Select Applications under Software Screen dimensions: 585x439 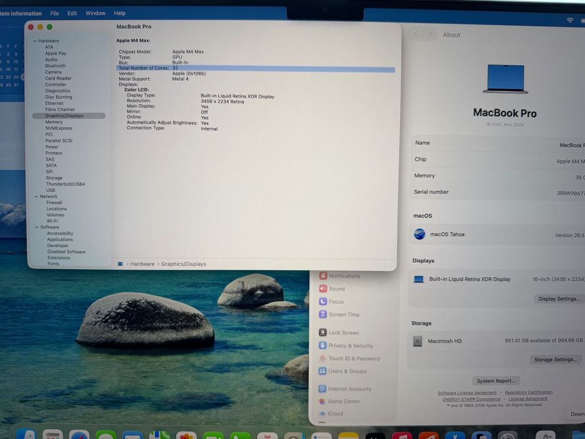[60, 240]
